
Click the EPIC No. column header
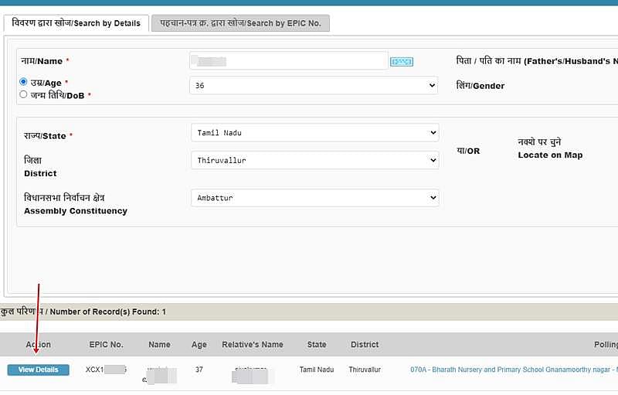coord(106,345)
